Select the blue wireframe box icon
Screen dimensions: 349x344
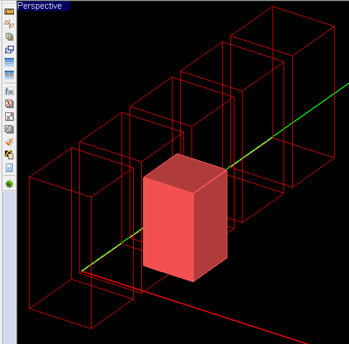9,49
